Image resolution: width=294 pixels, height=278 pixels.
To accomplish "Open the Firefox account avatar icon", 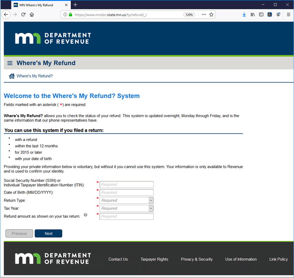I will (x=278, y=14).
